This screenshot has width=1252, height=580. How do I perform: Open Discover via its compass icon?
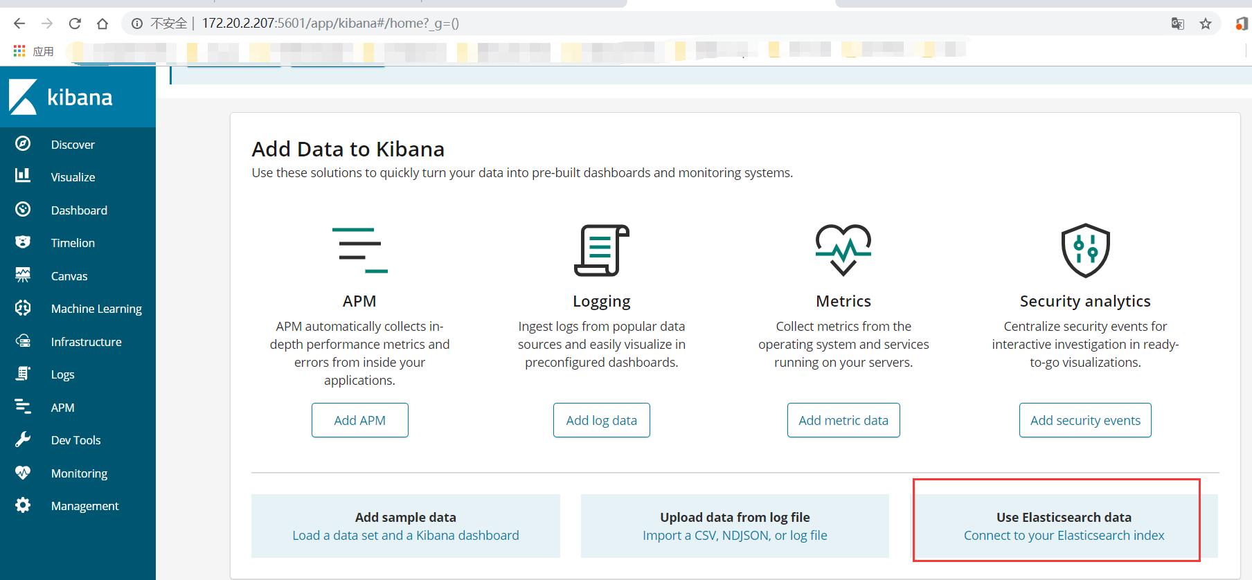(x=23, y=143)
